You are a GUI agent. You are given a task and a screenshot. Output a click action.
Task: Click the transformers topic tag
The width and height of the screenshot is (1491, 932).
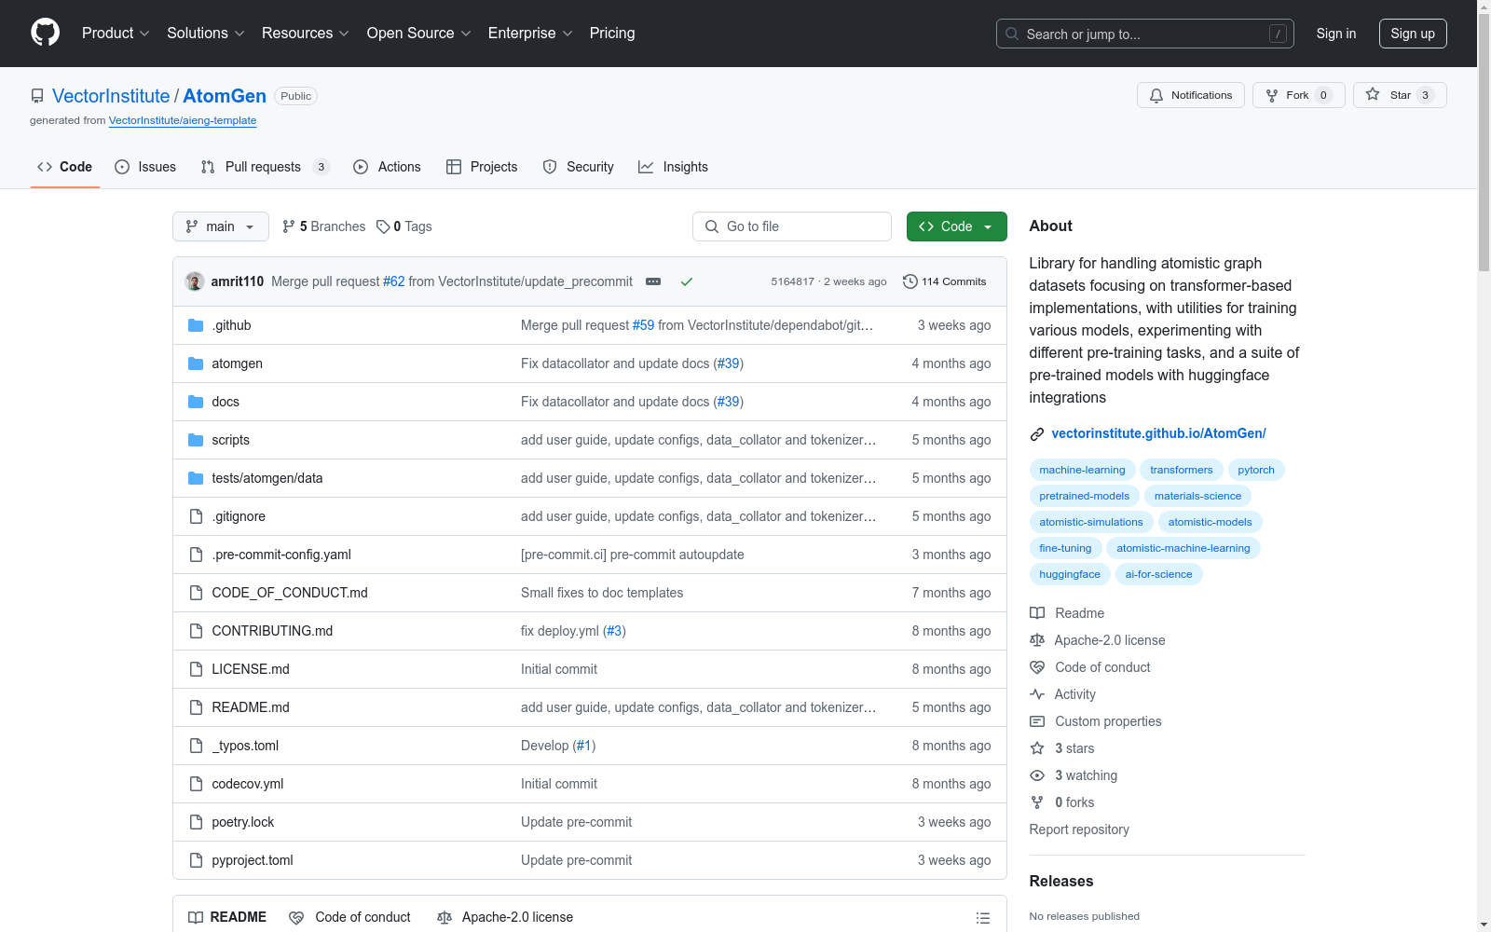(1182, 470)
